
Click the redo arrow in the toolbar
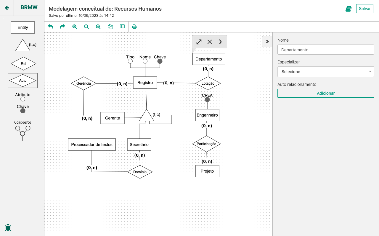pyautogui.click(x=62, y=27)
